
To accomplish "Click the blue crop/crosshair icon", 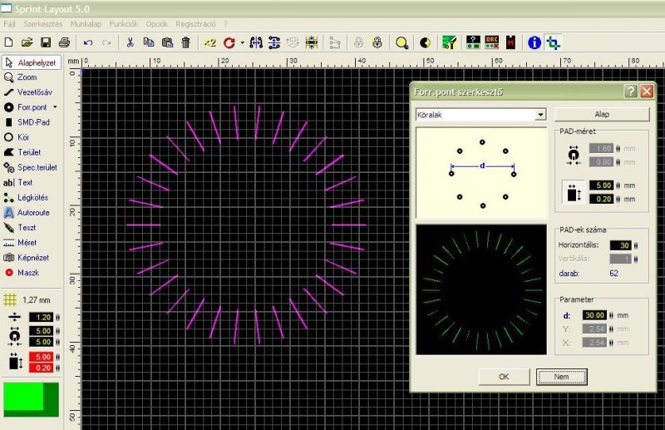I will tap(553, 42).
